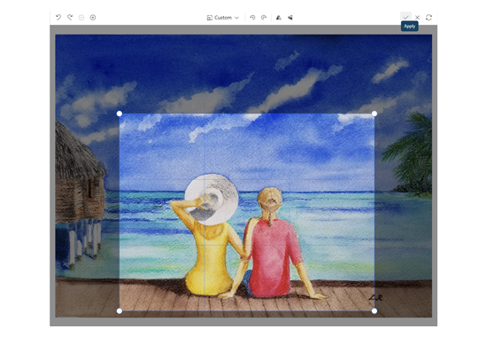This screenshot has width=487, height=337.
Task: Rotate image counterclockwise
Action: (252, 18)
